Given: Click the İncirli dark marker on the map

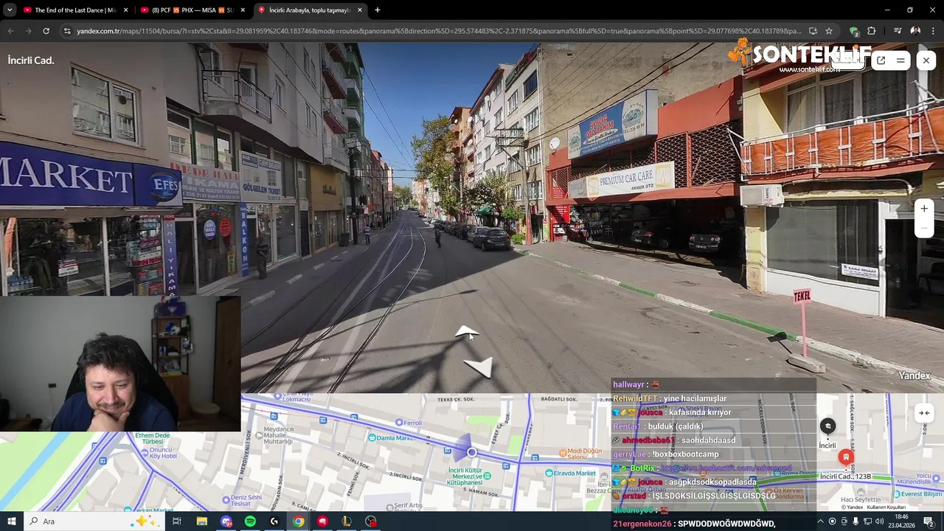Looking at the screenshot, I should pyautogui.click(x=827, y=426).
